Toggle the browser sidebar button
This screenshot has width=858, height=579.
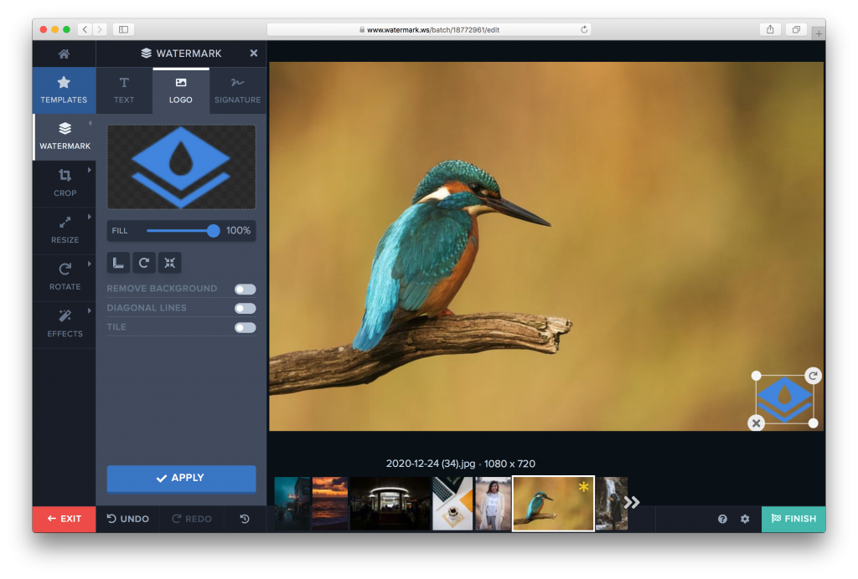pos(124,29)
